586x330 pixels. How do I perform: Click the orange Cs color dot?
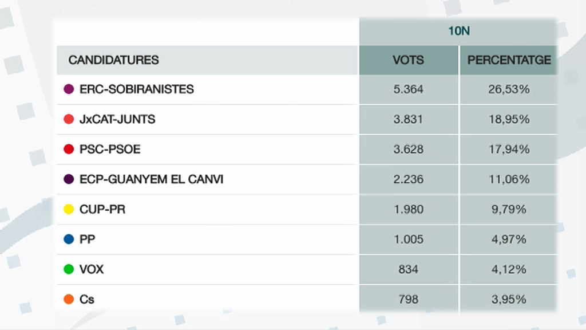(69, 299)
